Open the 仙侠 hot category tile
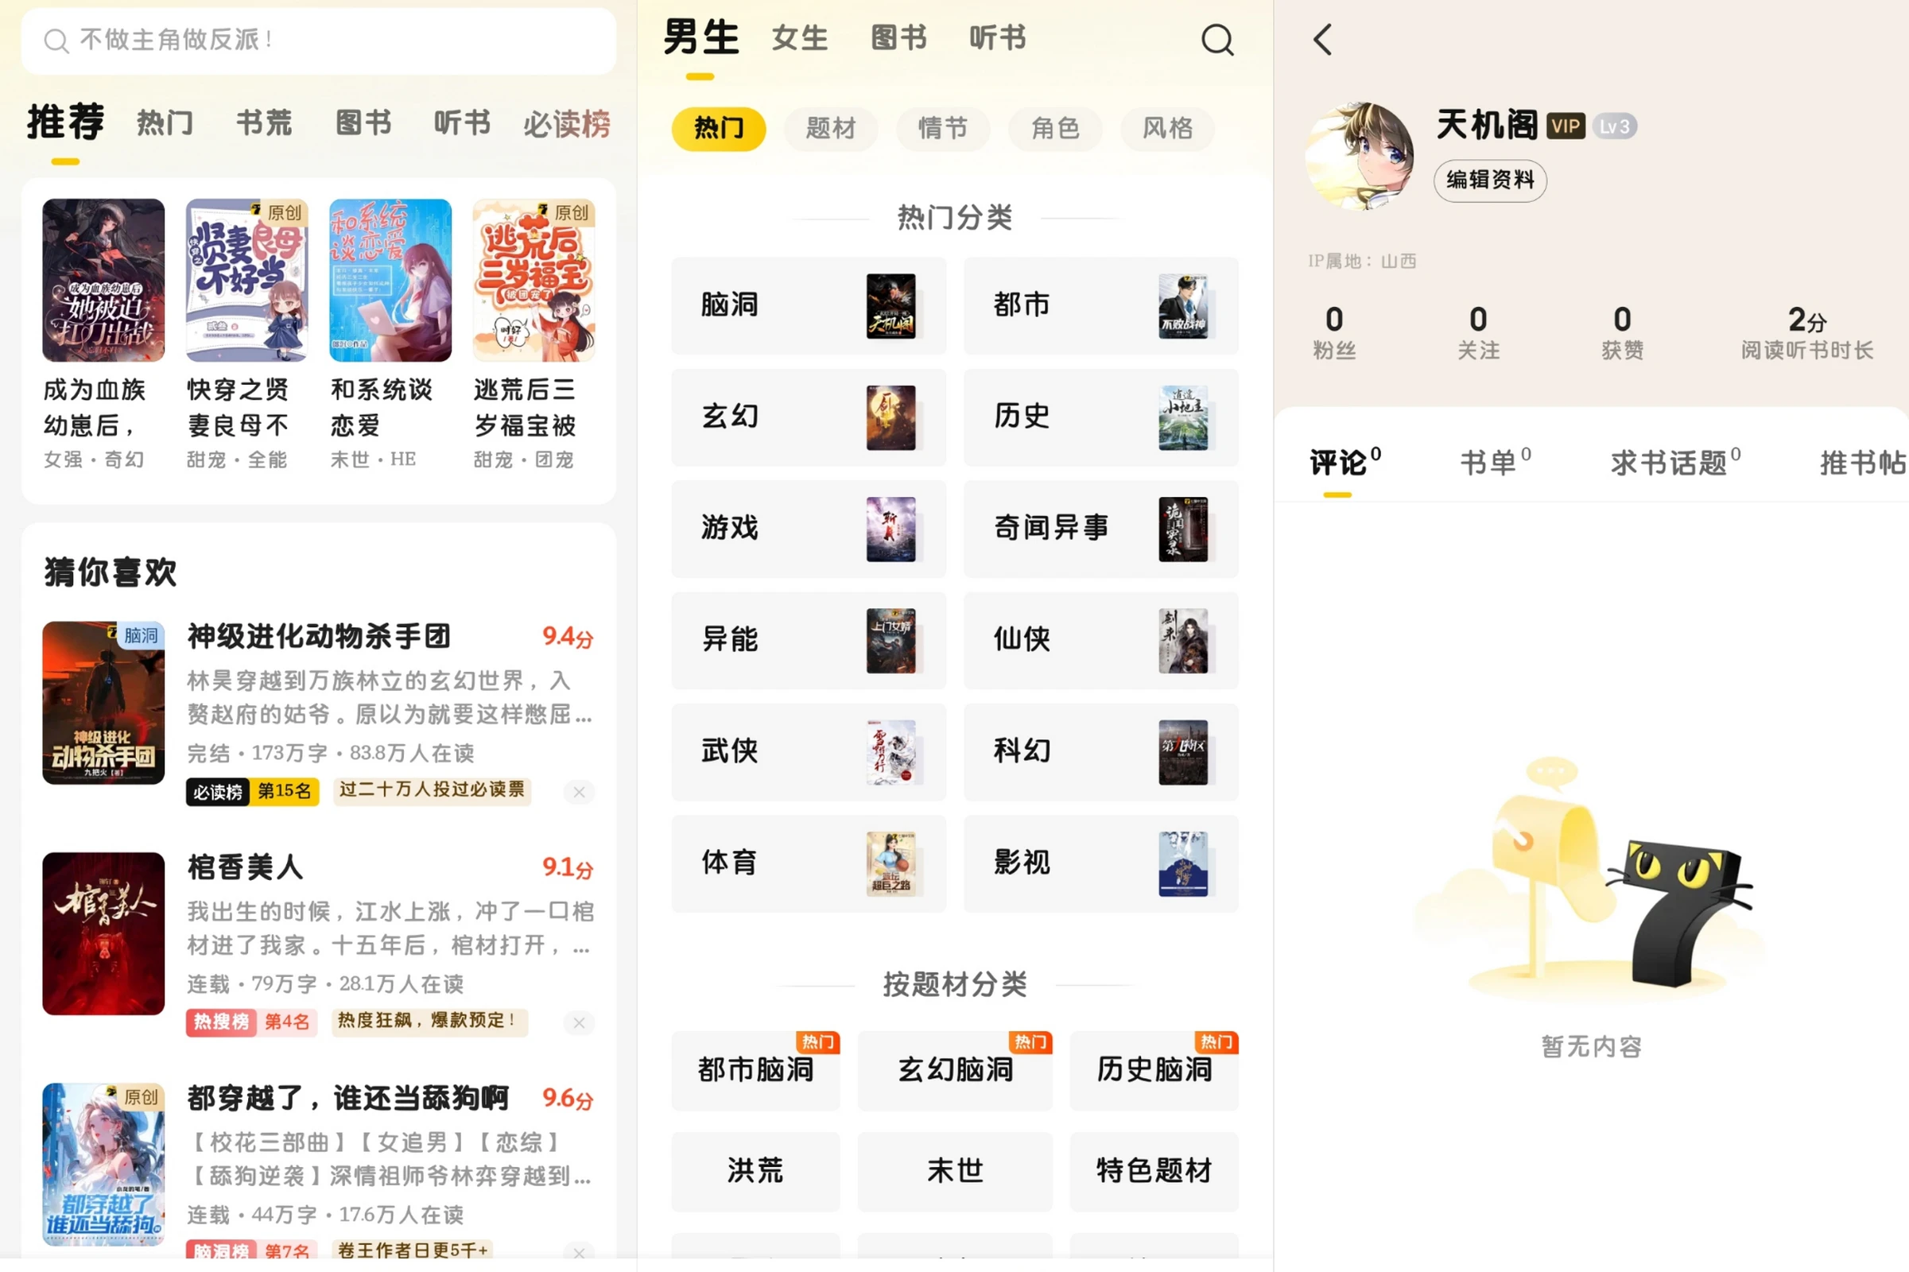The height and width of the screenshot is (1272, 1909). [x=1100, y=640]
